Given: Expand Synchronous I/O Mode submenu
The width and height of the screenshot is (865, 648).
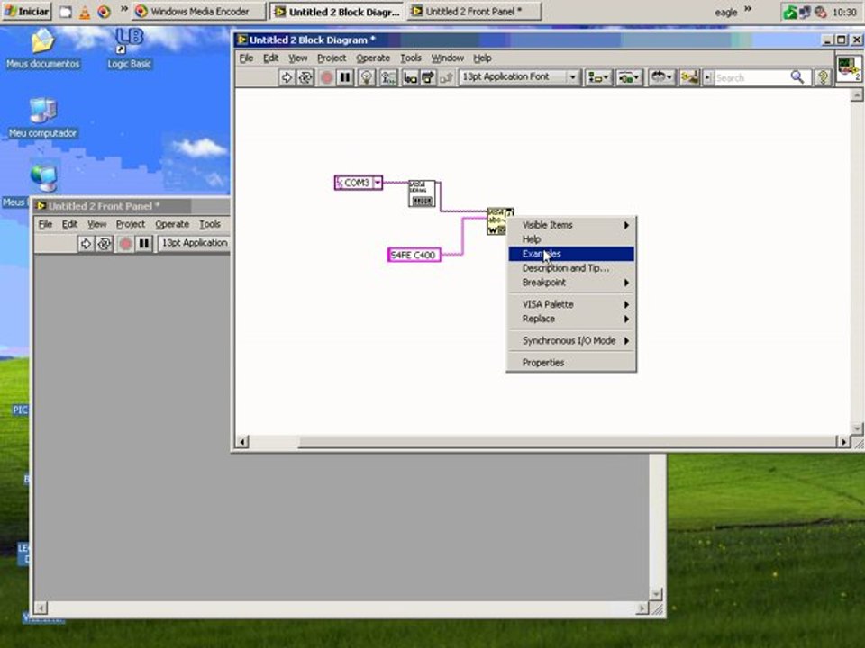Looking at the screenshot, I should point(571,340).
